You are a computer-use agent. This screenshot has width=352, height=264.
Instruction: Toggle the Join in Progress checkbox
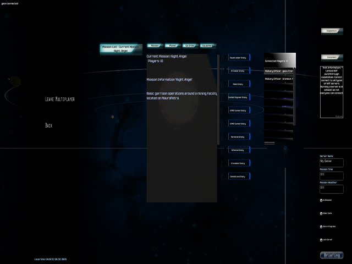[x=321, y=227]
